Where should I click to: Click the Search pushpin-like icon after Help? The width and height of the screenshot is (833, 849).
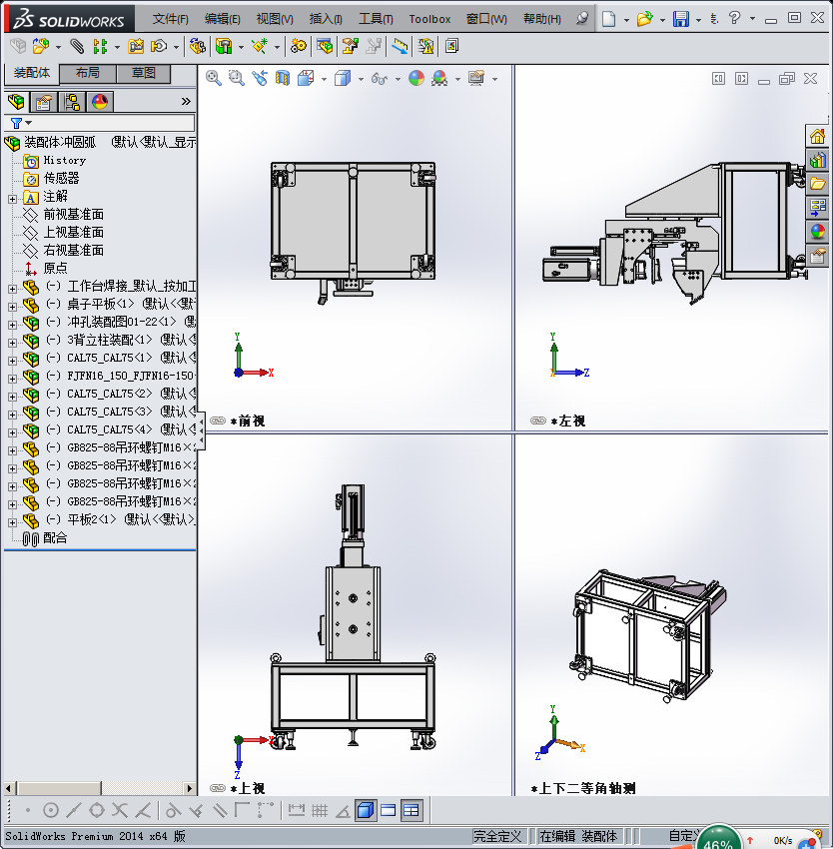click(x=581, y=18)
